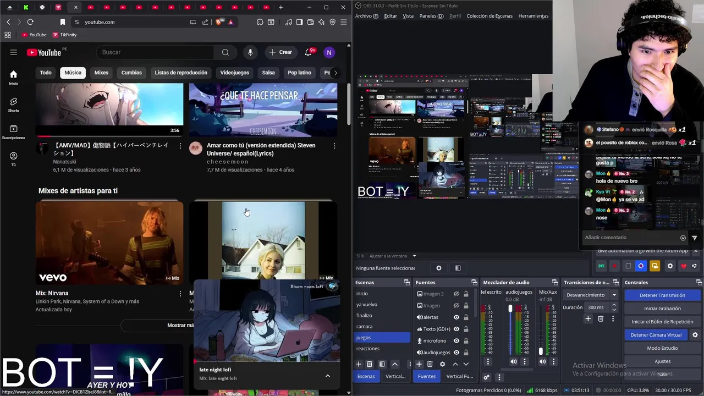Open transition properties three-dot menu

[x=613, y=318]
